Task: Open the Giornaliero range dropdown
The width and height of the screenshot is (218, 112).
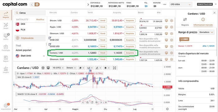Action: pyautogui.click(x=206, y=32)
